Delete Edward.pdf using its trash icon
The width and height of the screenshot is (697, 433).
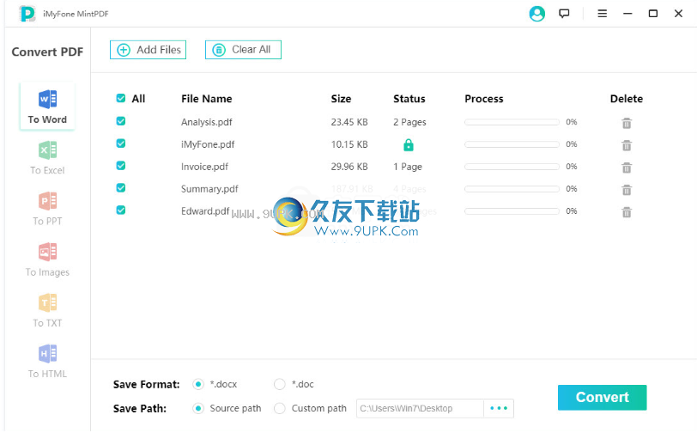[x=627, y=212]
